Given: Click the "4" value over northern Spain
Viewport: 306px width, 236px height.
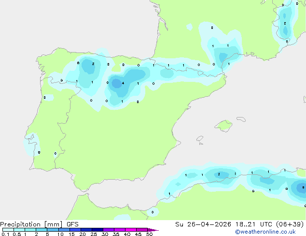Looking at the screenshot, I should click(123, 83).
